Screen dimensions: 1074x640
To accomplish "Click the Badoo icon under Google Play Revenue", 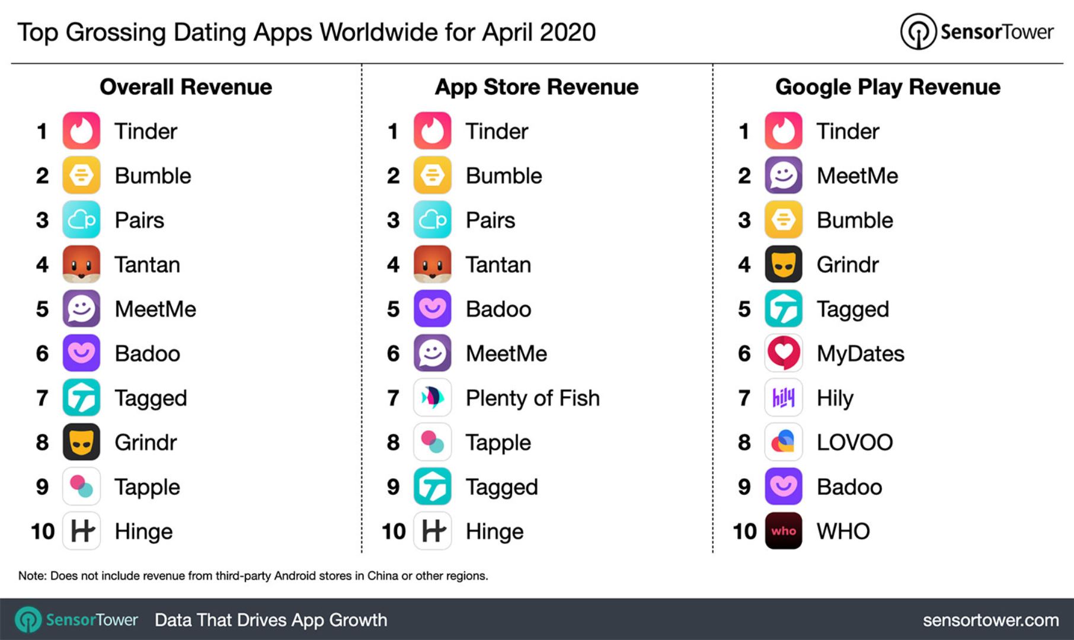I will (x=784, y=487).
